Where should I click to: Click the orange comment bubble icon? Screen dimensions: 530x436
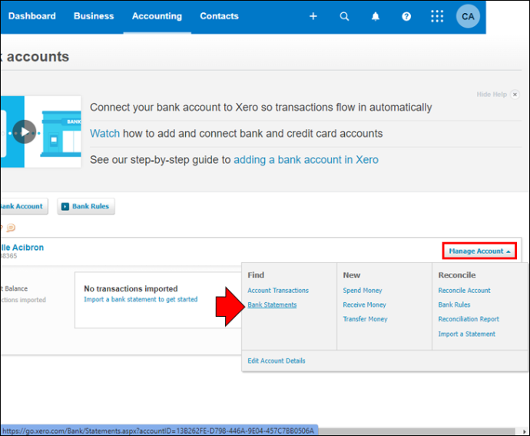[x=11, y=228]
